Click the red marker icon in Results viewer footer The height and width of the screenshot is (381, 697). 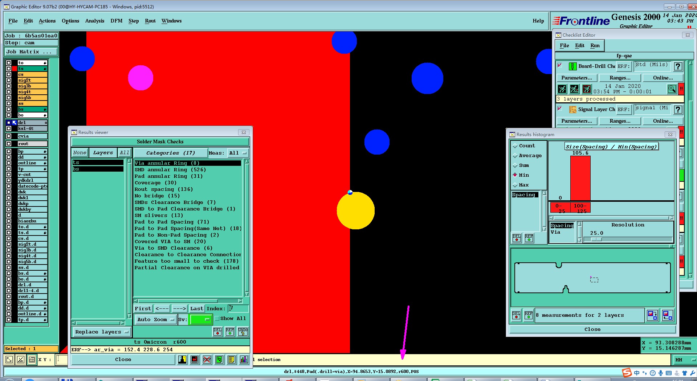(195, 360)
